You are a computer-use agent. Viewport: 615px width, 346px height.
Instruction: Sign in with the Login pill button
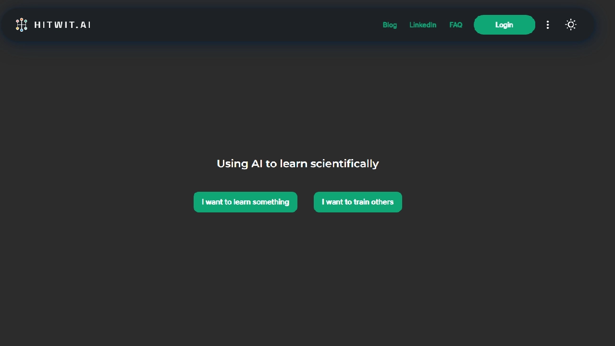(x=504, y=25)
